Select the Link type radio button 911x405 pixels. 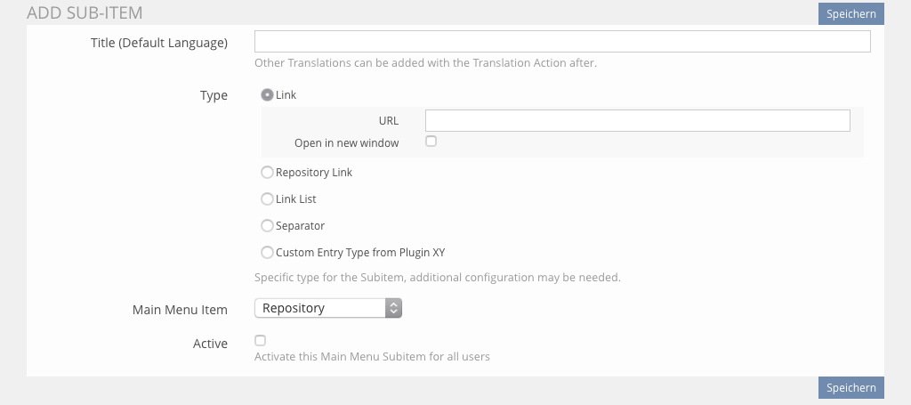coord(267,95)
